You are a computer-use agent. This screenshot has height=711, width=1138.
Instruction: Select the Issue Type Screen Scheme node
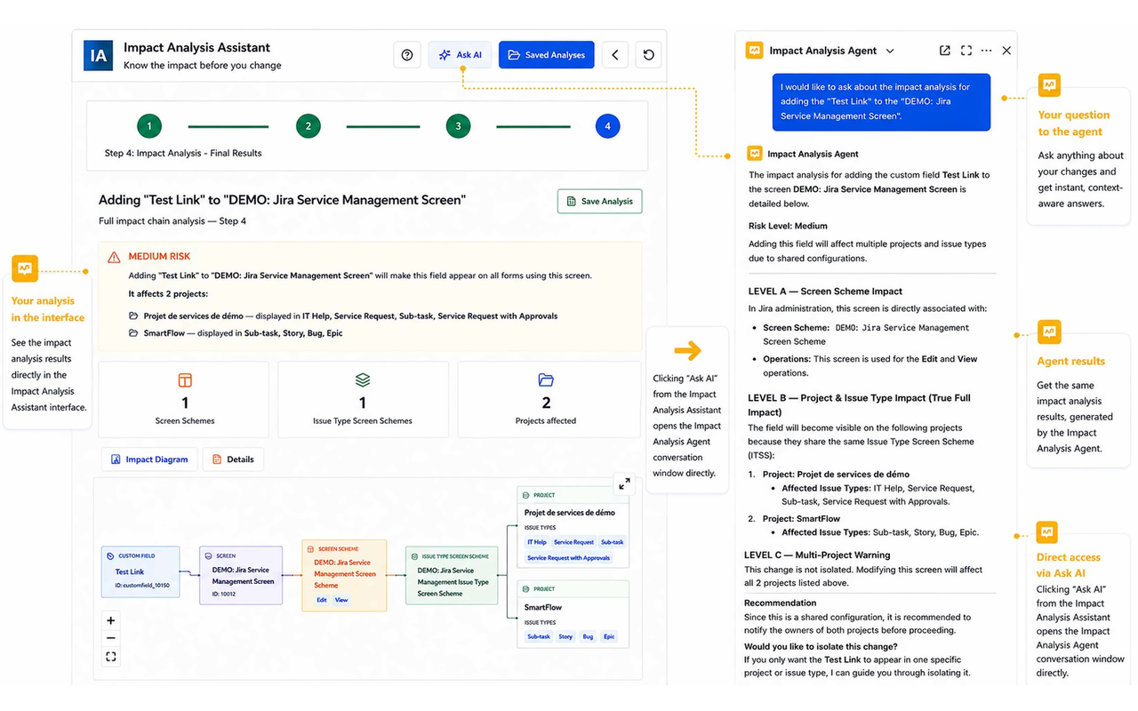[452, 576]
